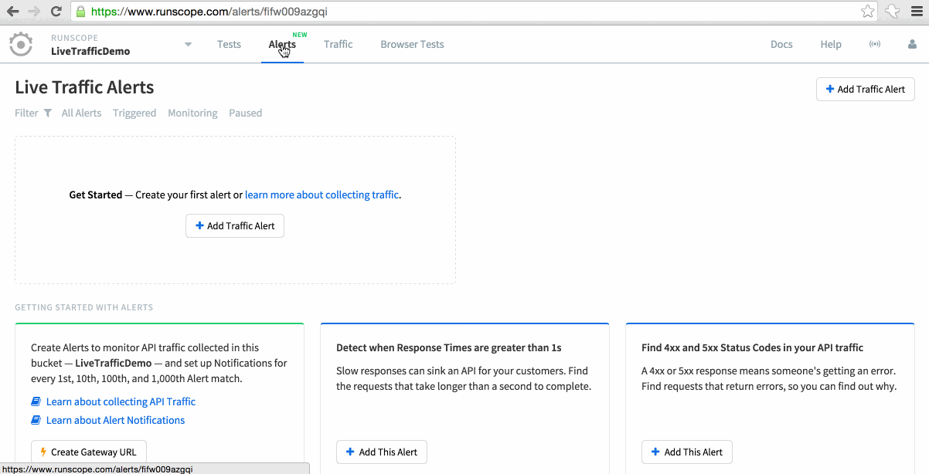Click 'Detect when Response Times are greater than 1s'
This screenshot has width=929, height=474.
tap(449, 347)
